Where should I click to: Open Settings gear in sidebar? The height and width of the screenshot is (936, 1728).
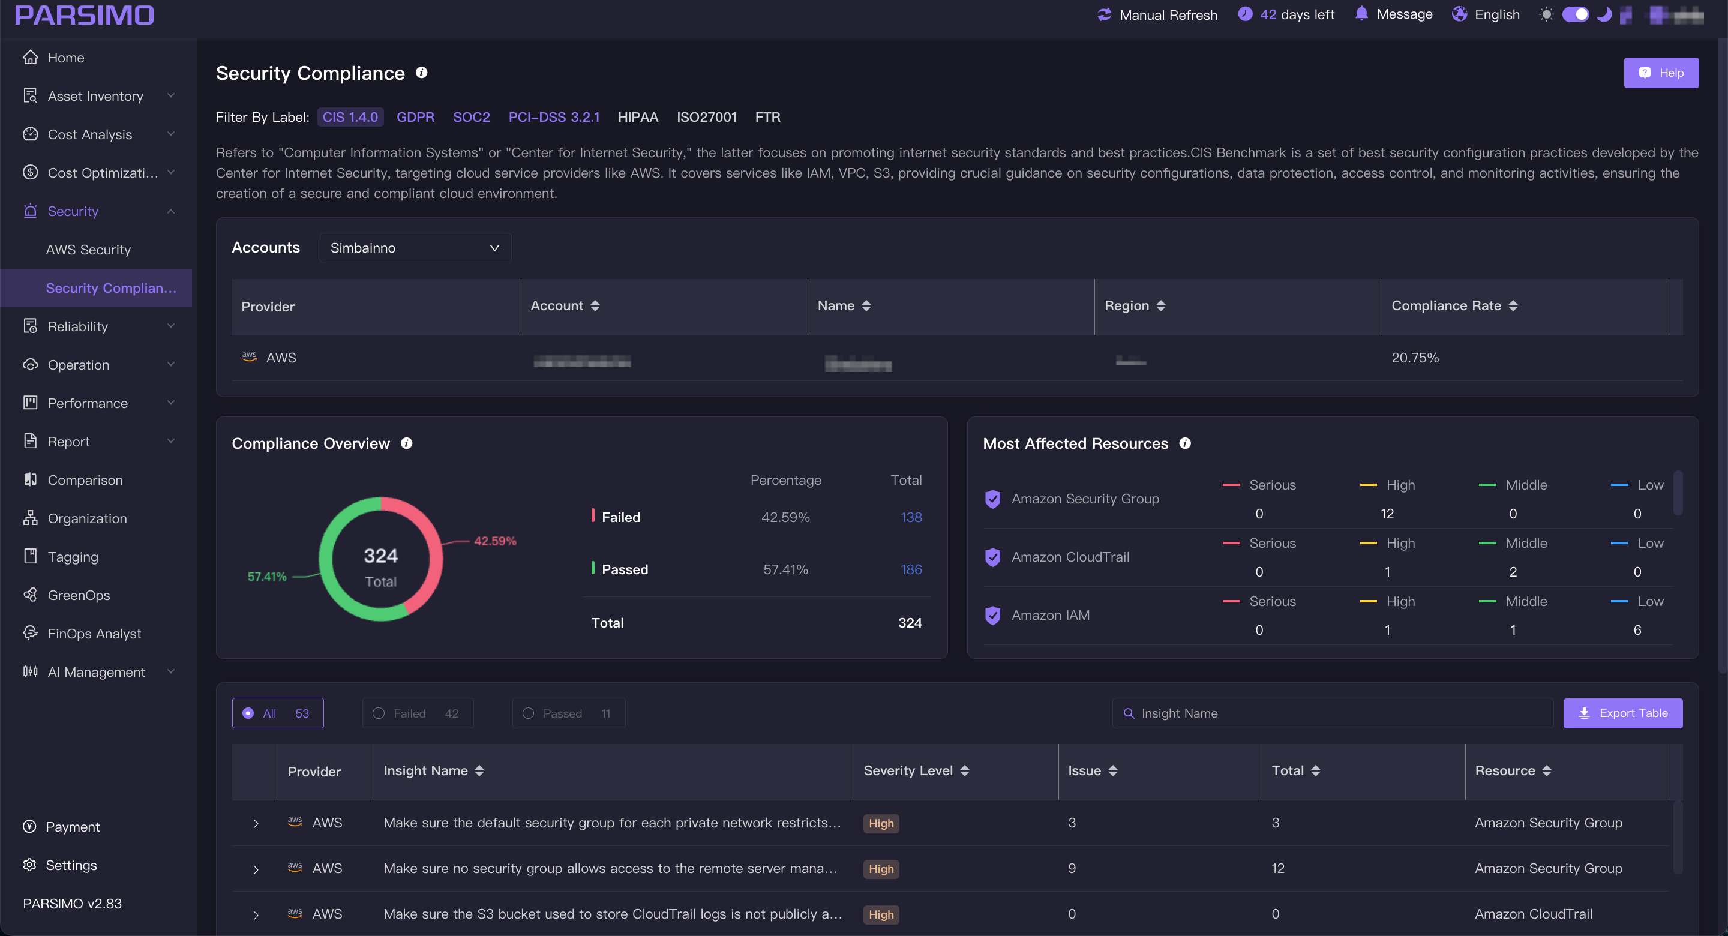pos(29,865)
